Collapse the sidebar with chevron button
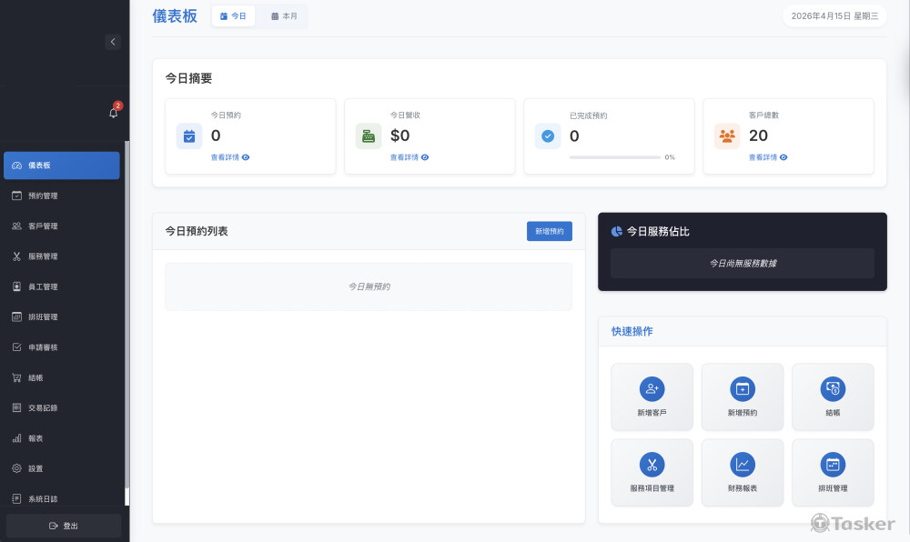 click(x=112, y=42)
